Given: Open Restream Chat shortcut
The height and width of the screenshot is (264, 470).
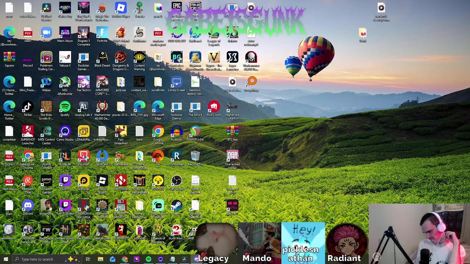Looking at the screenshot, I should tap(28, 184).
